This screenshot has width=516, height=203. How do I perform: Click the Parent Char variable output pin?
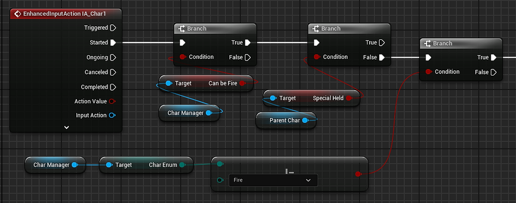point(305,120)
